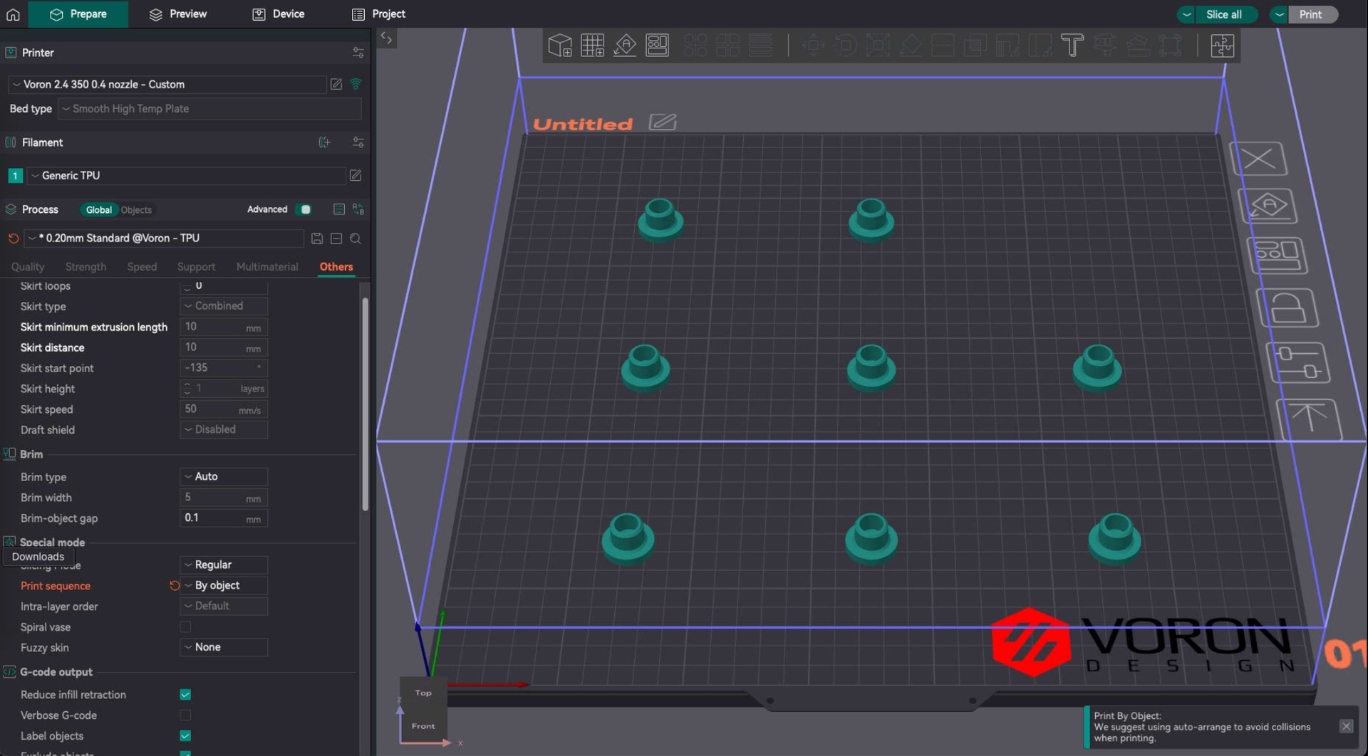Lock the current plate
This screenshot has height=756, width=1368.
point(1287,308)
